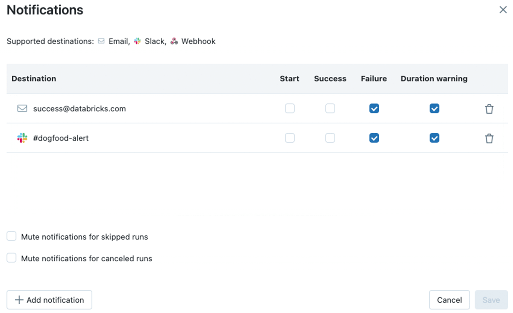Enable Start notification for #dogfood-alert
513x313 pixels.
point(290,138)
